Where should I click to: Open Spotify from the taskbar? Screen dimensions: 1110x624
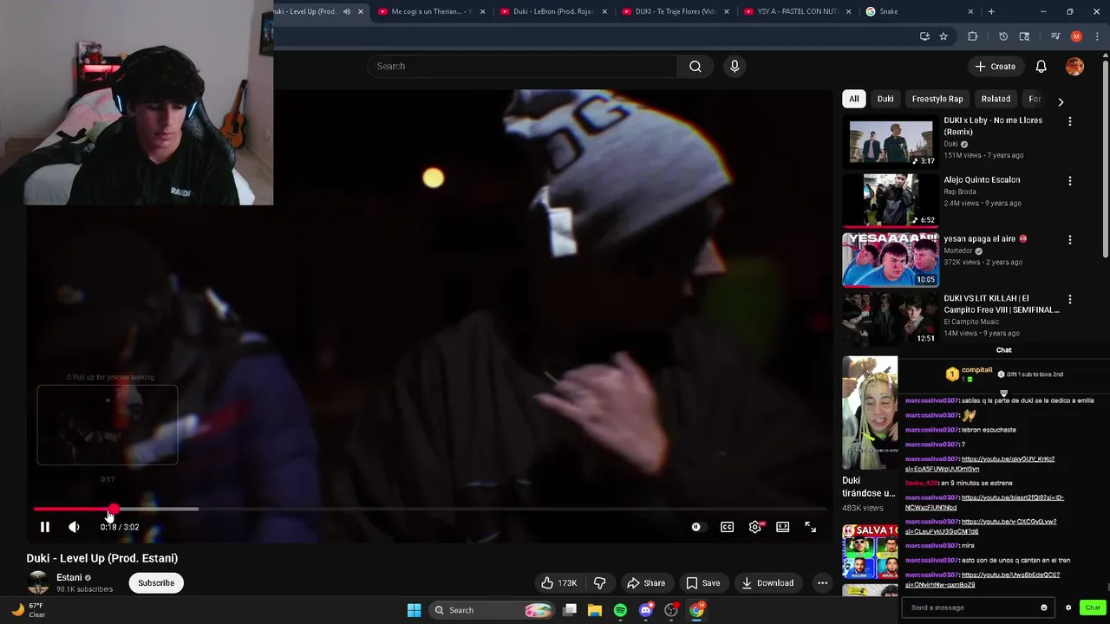coord(620,610)
